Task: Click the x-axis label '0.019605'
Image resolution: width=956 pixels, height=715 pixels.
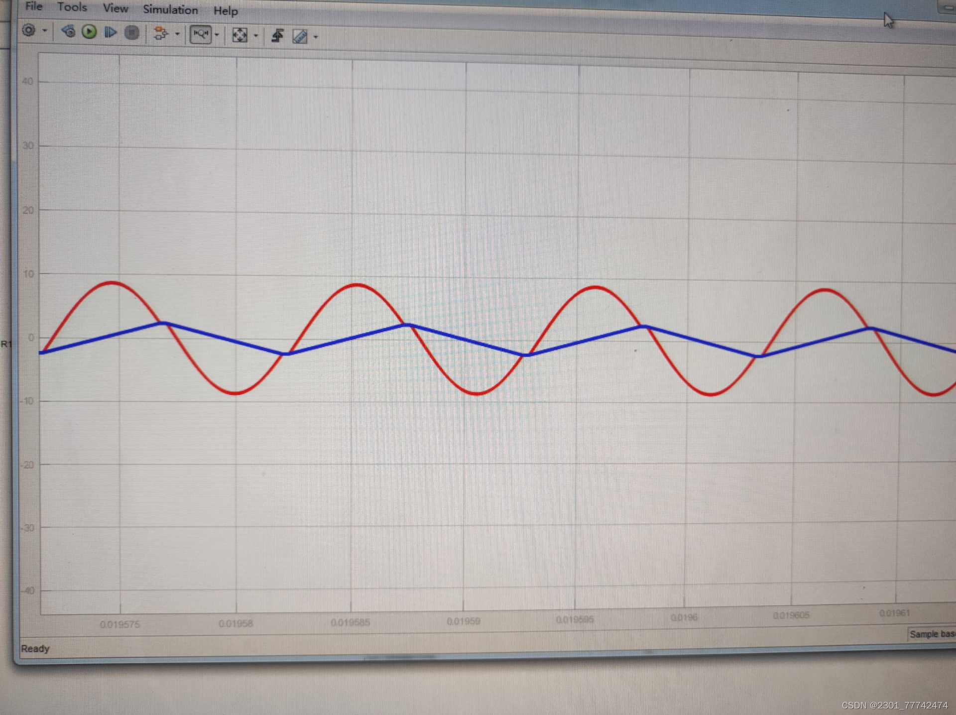Action: coord(791,615)
